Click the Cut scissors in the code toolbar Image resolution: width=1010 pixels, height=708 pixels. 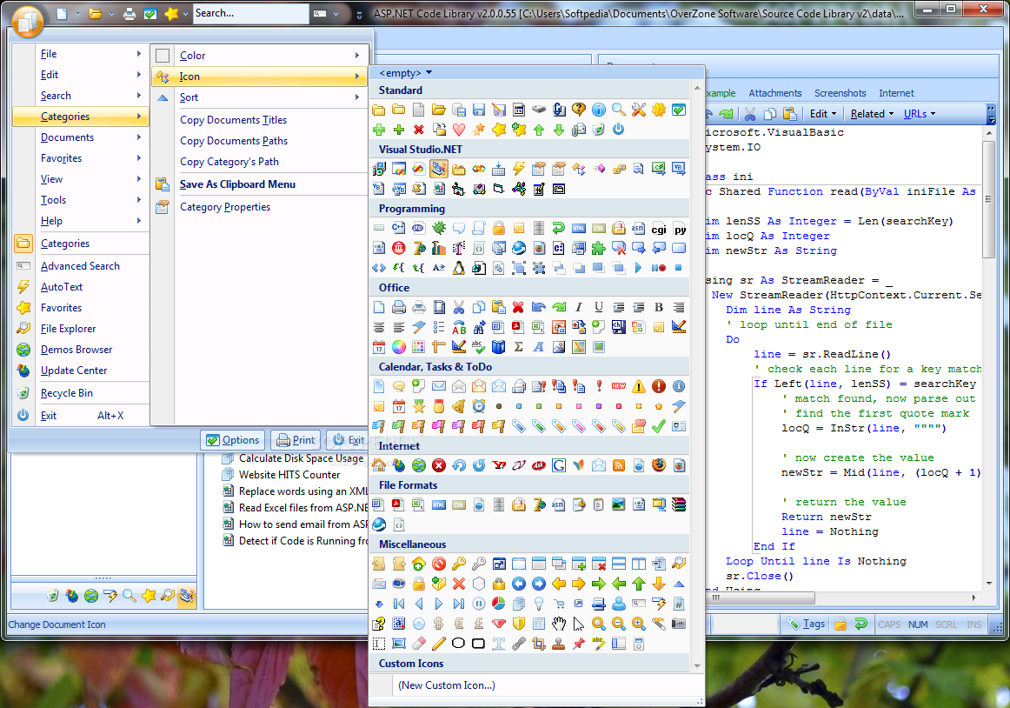750,113
